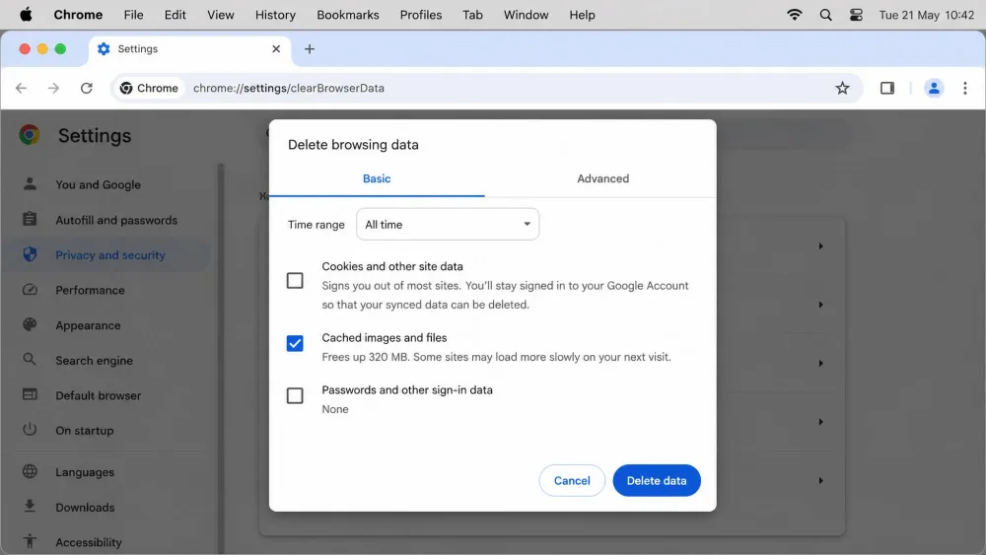
Task: Uncheck Cached images and files
Action: (295, 343)
